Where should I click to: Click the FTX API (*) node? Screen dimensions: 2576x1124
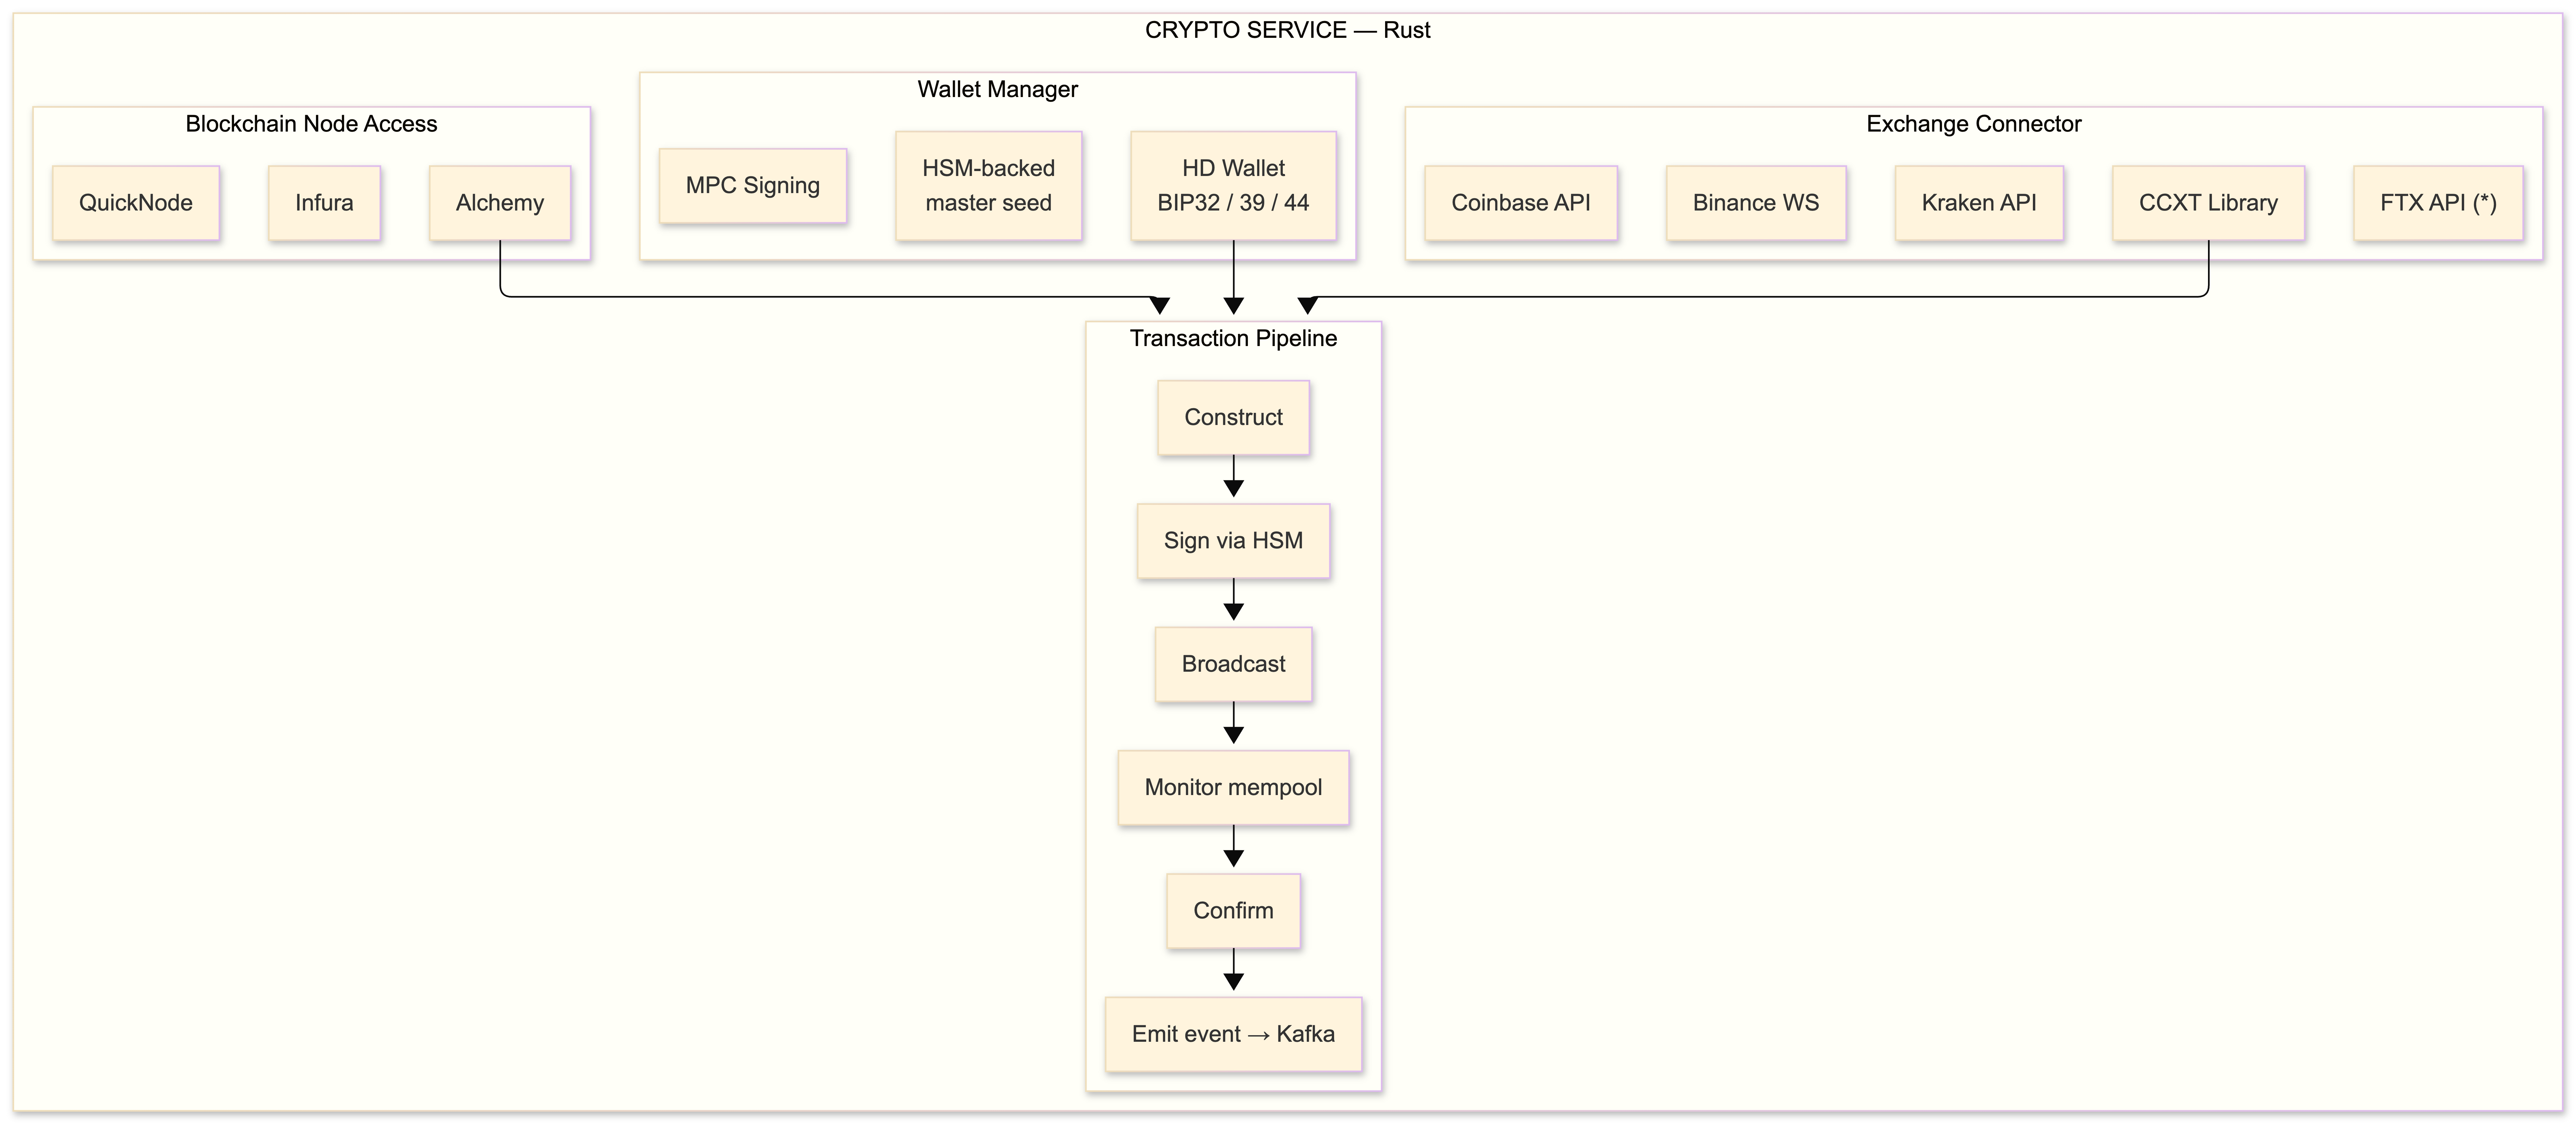[2438, 203]
